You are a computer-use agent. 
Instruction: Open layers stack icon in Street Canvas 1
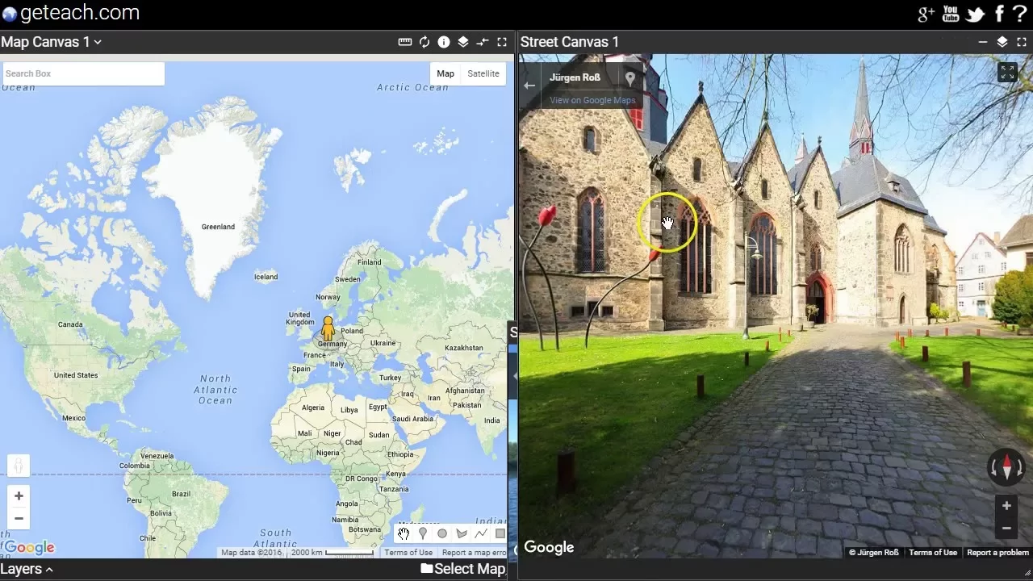pyautogui.click(x=1002, y=42)
